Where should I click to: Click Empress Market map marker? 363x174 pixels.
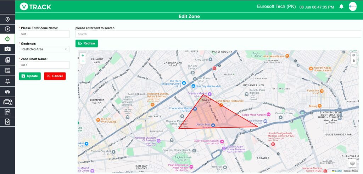click(x=210, y=94)
